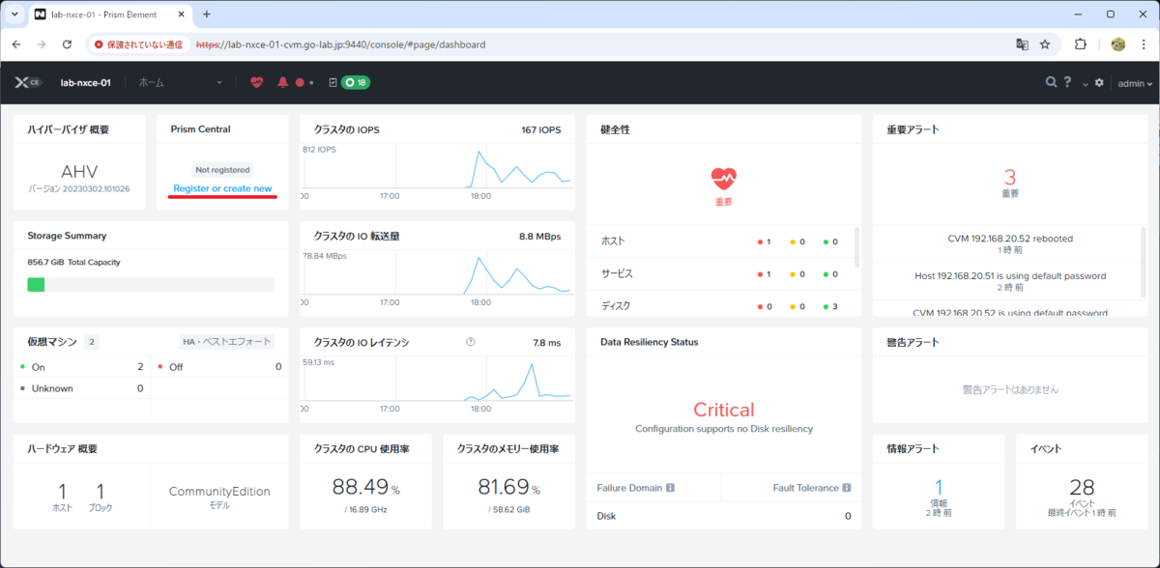Open the tab search chevron dropdown
This screenshot has height=568, width=1160.
(14, 14)
